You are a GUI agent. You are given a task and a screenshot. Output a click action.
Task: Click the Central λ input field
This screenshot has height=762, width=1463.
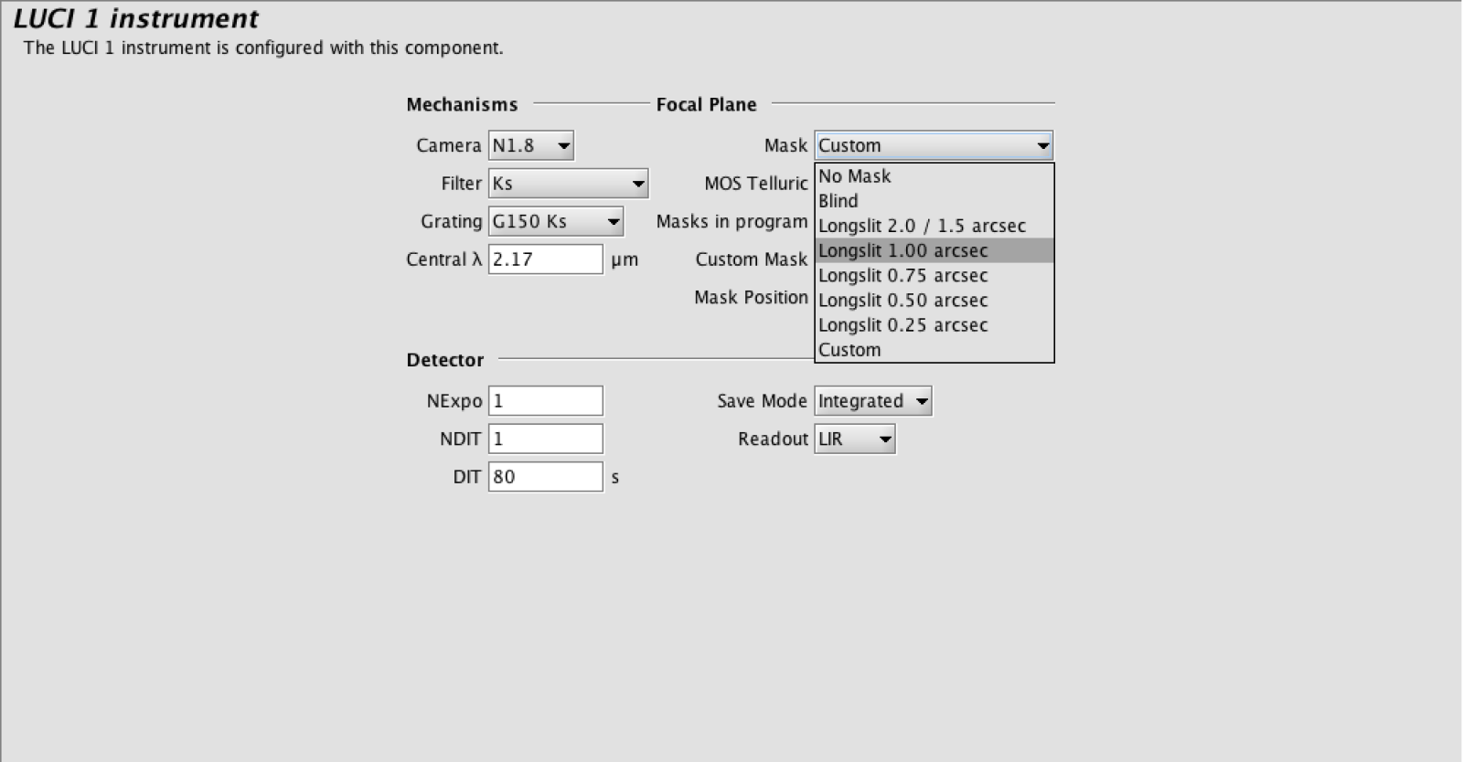pos(546,259)
